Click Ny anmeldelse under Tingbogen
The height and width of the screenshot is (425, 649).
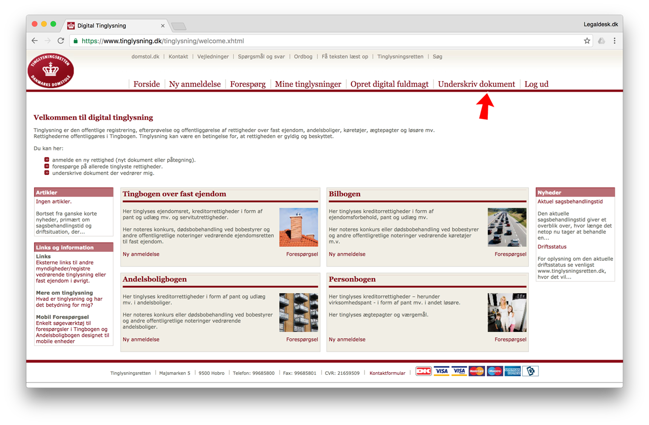point(141,254)
